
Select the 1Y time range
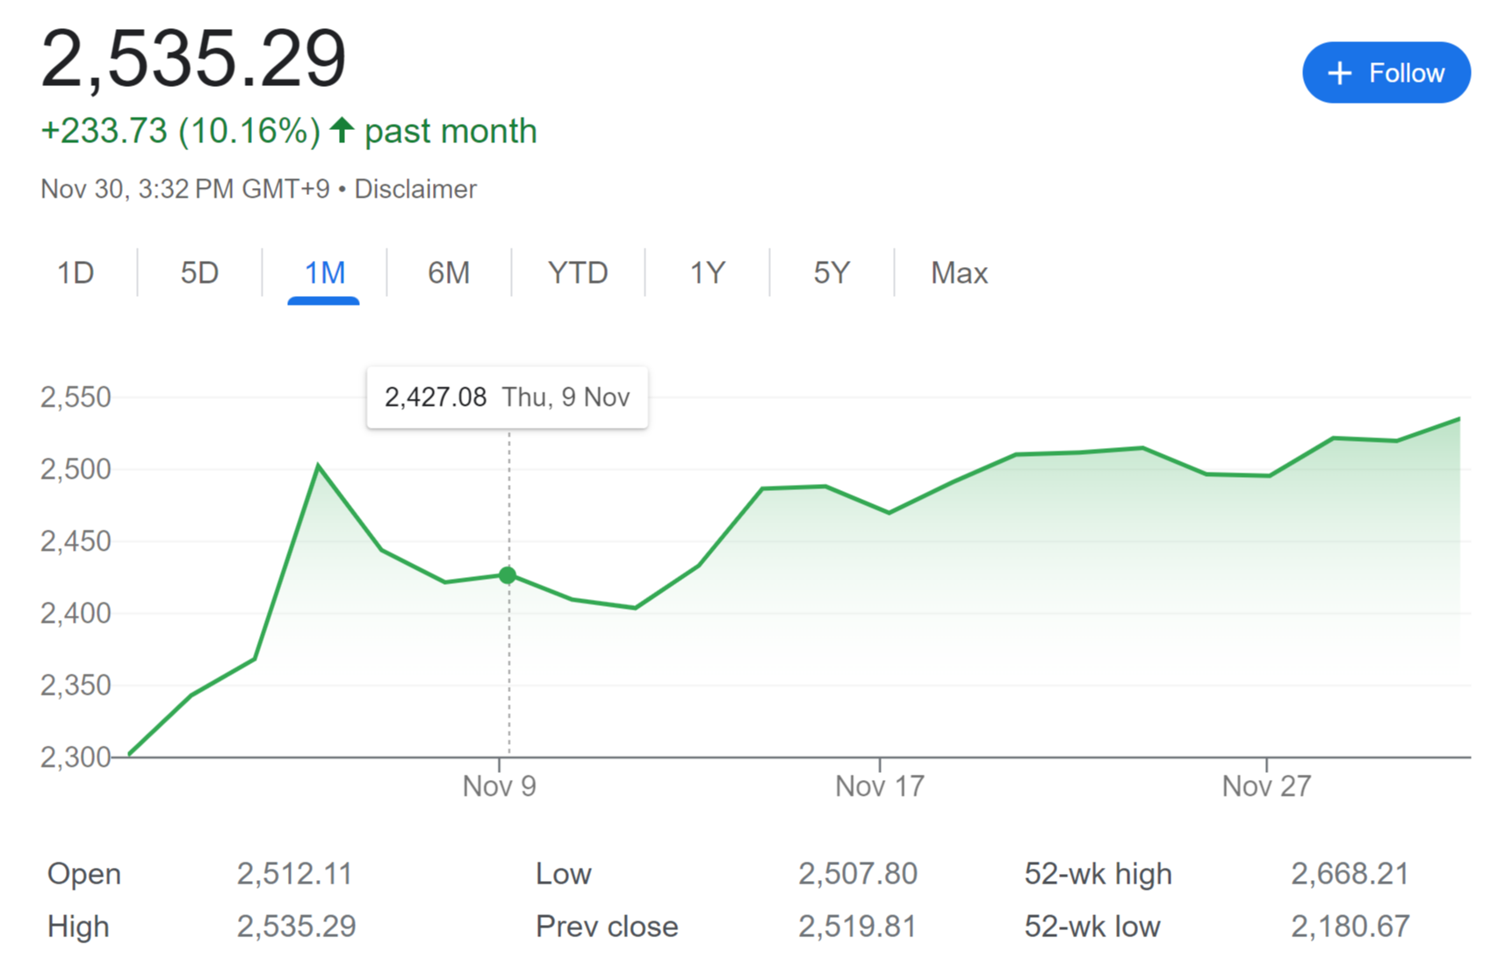coord(707,273)
